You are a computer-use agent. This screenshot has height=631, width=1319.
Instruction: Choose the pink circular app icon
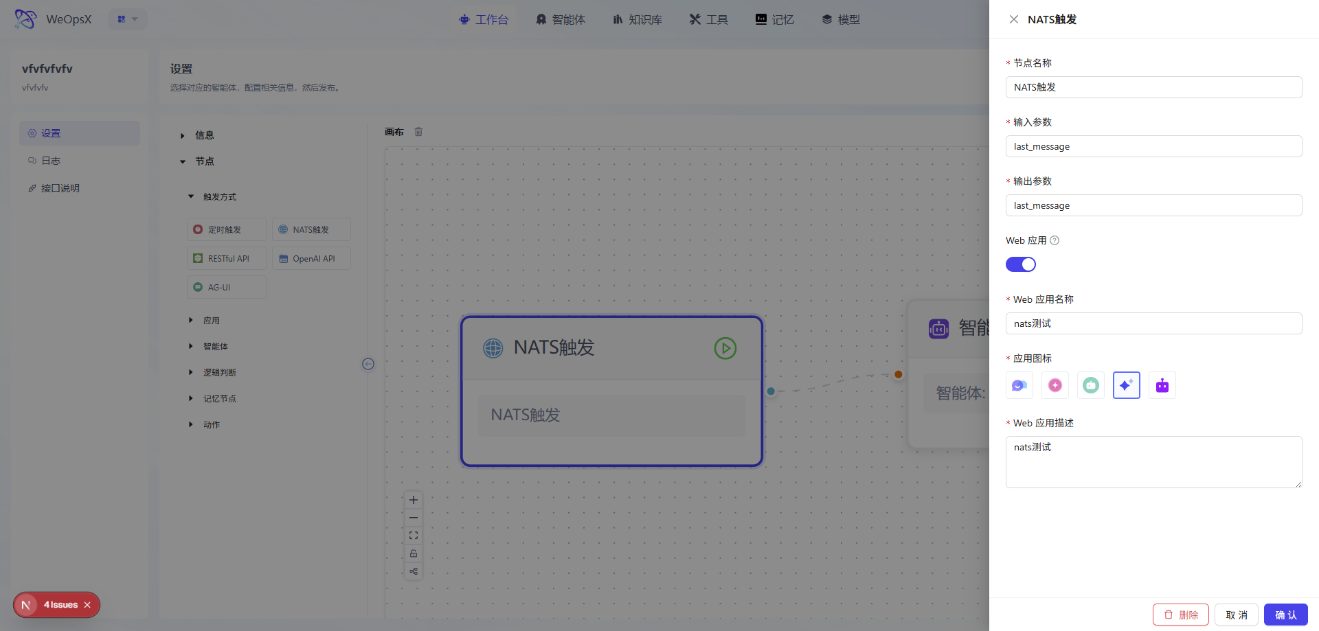click(x=1055, y=385)
